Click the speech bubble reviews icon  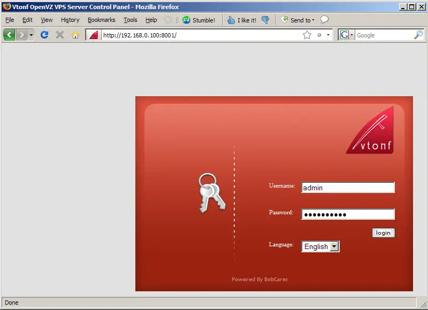coord(324,20)
